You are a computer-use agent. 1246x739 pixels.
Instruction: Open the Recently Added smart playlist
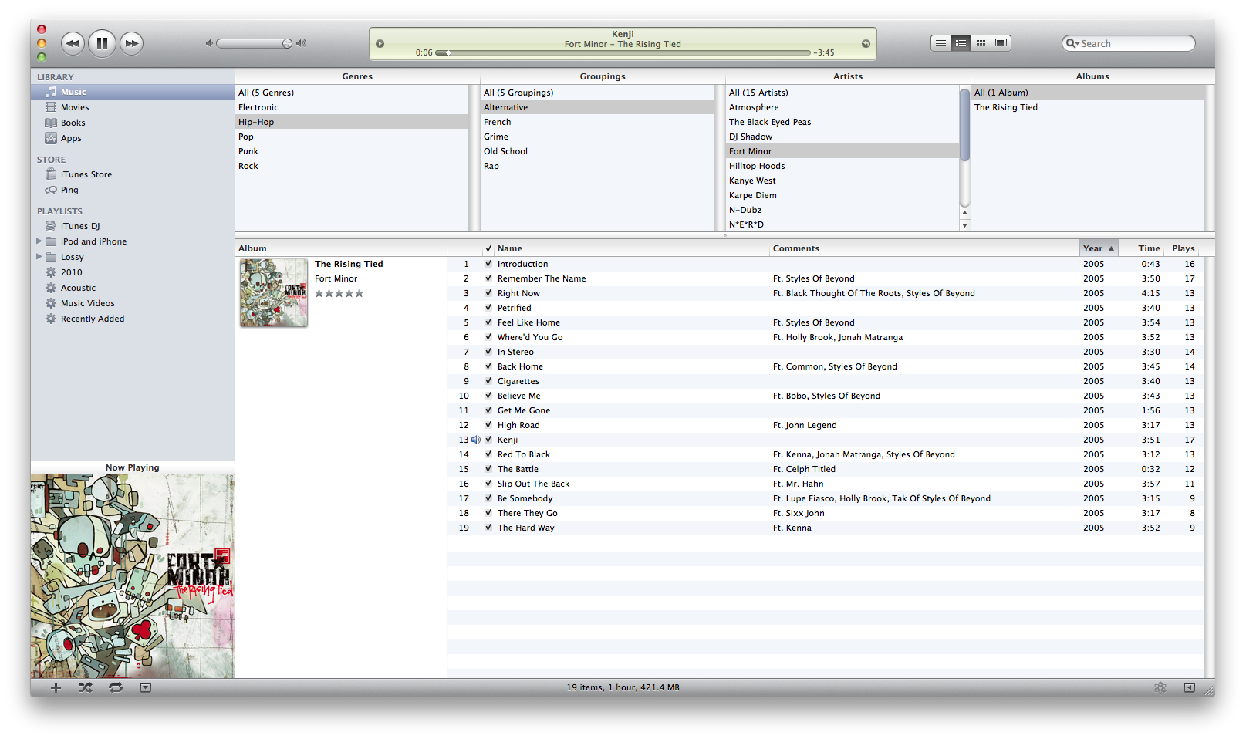pyautogui.click(x=133, y=319)
